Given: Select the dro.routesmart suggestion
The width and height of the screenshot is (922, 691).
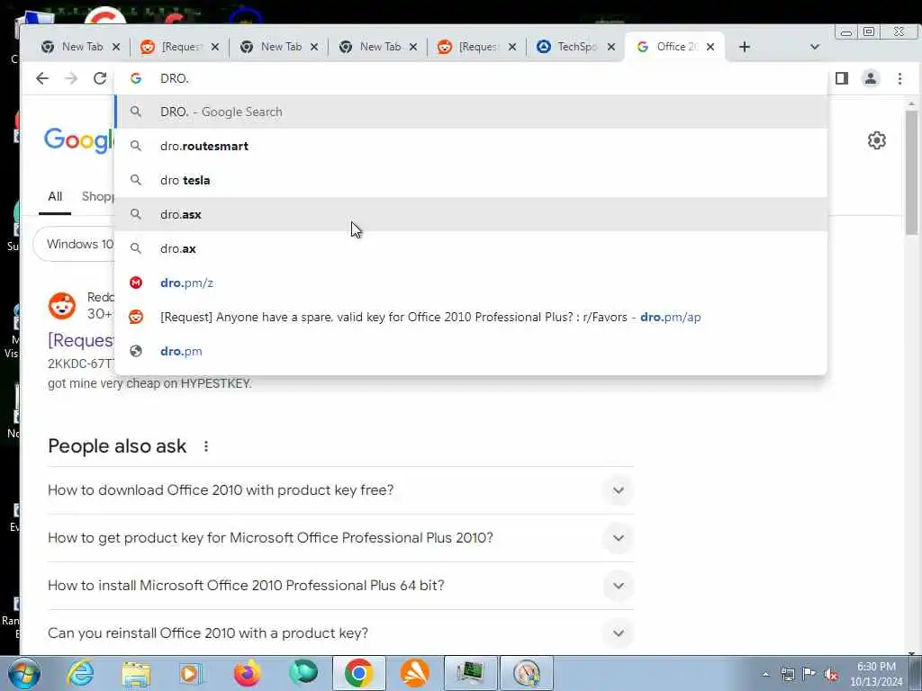Looking at the screenshot, I should [471, 146].
